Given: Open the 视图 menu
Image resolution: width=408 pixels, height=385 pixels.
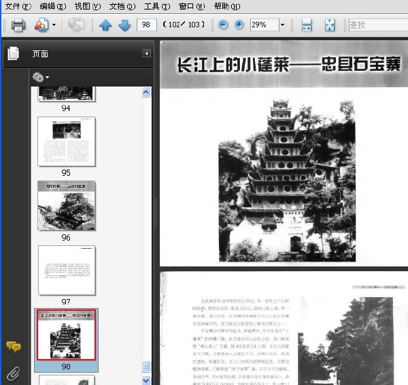Looking at the screenshot, I should click(88, 6).
